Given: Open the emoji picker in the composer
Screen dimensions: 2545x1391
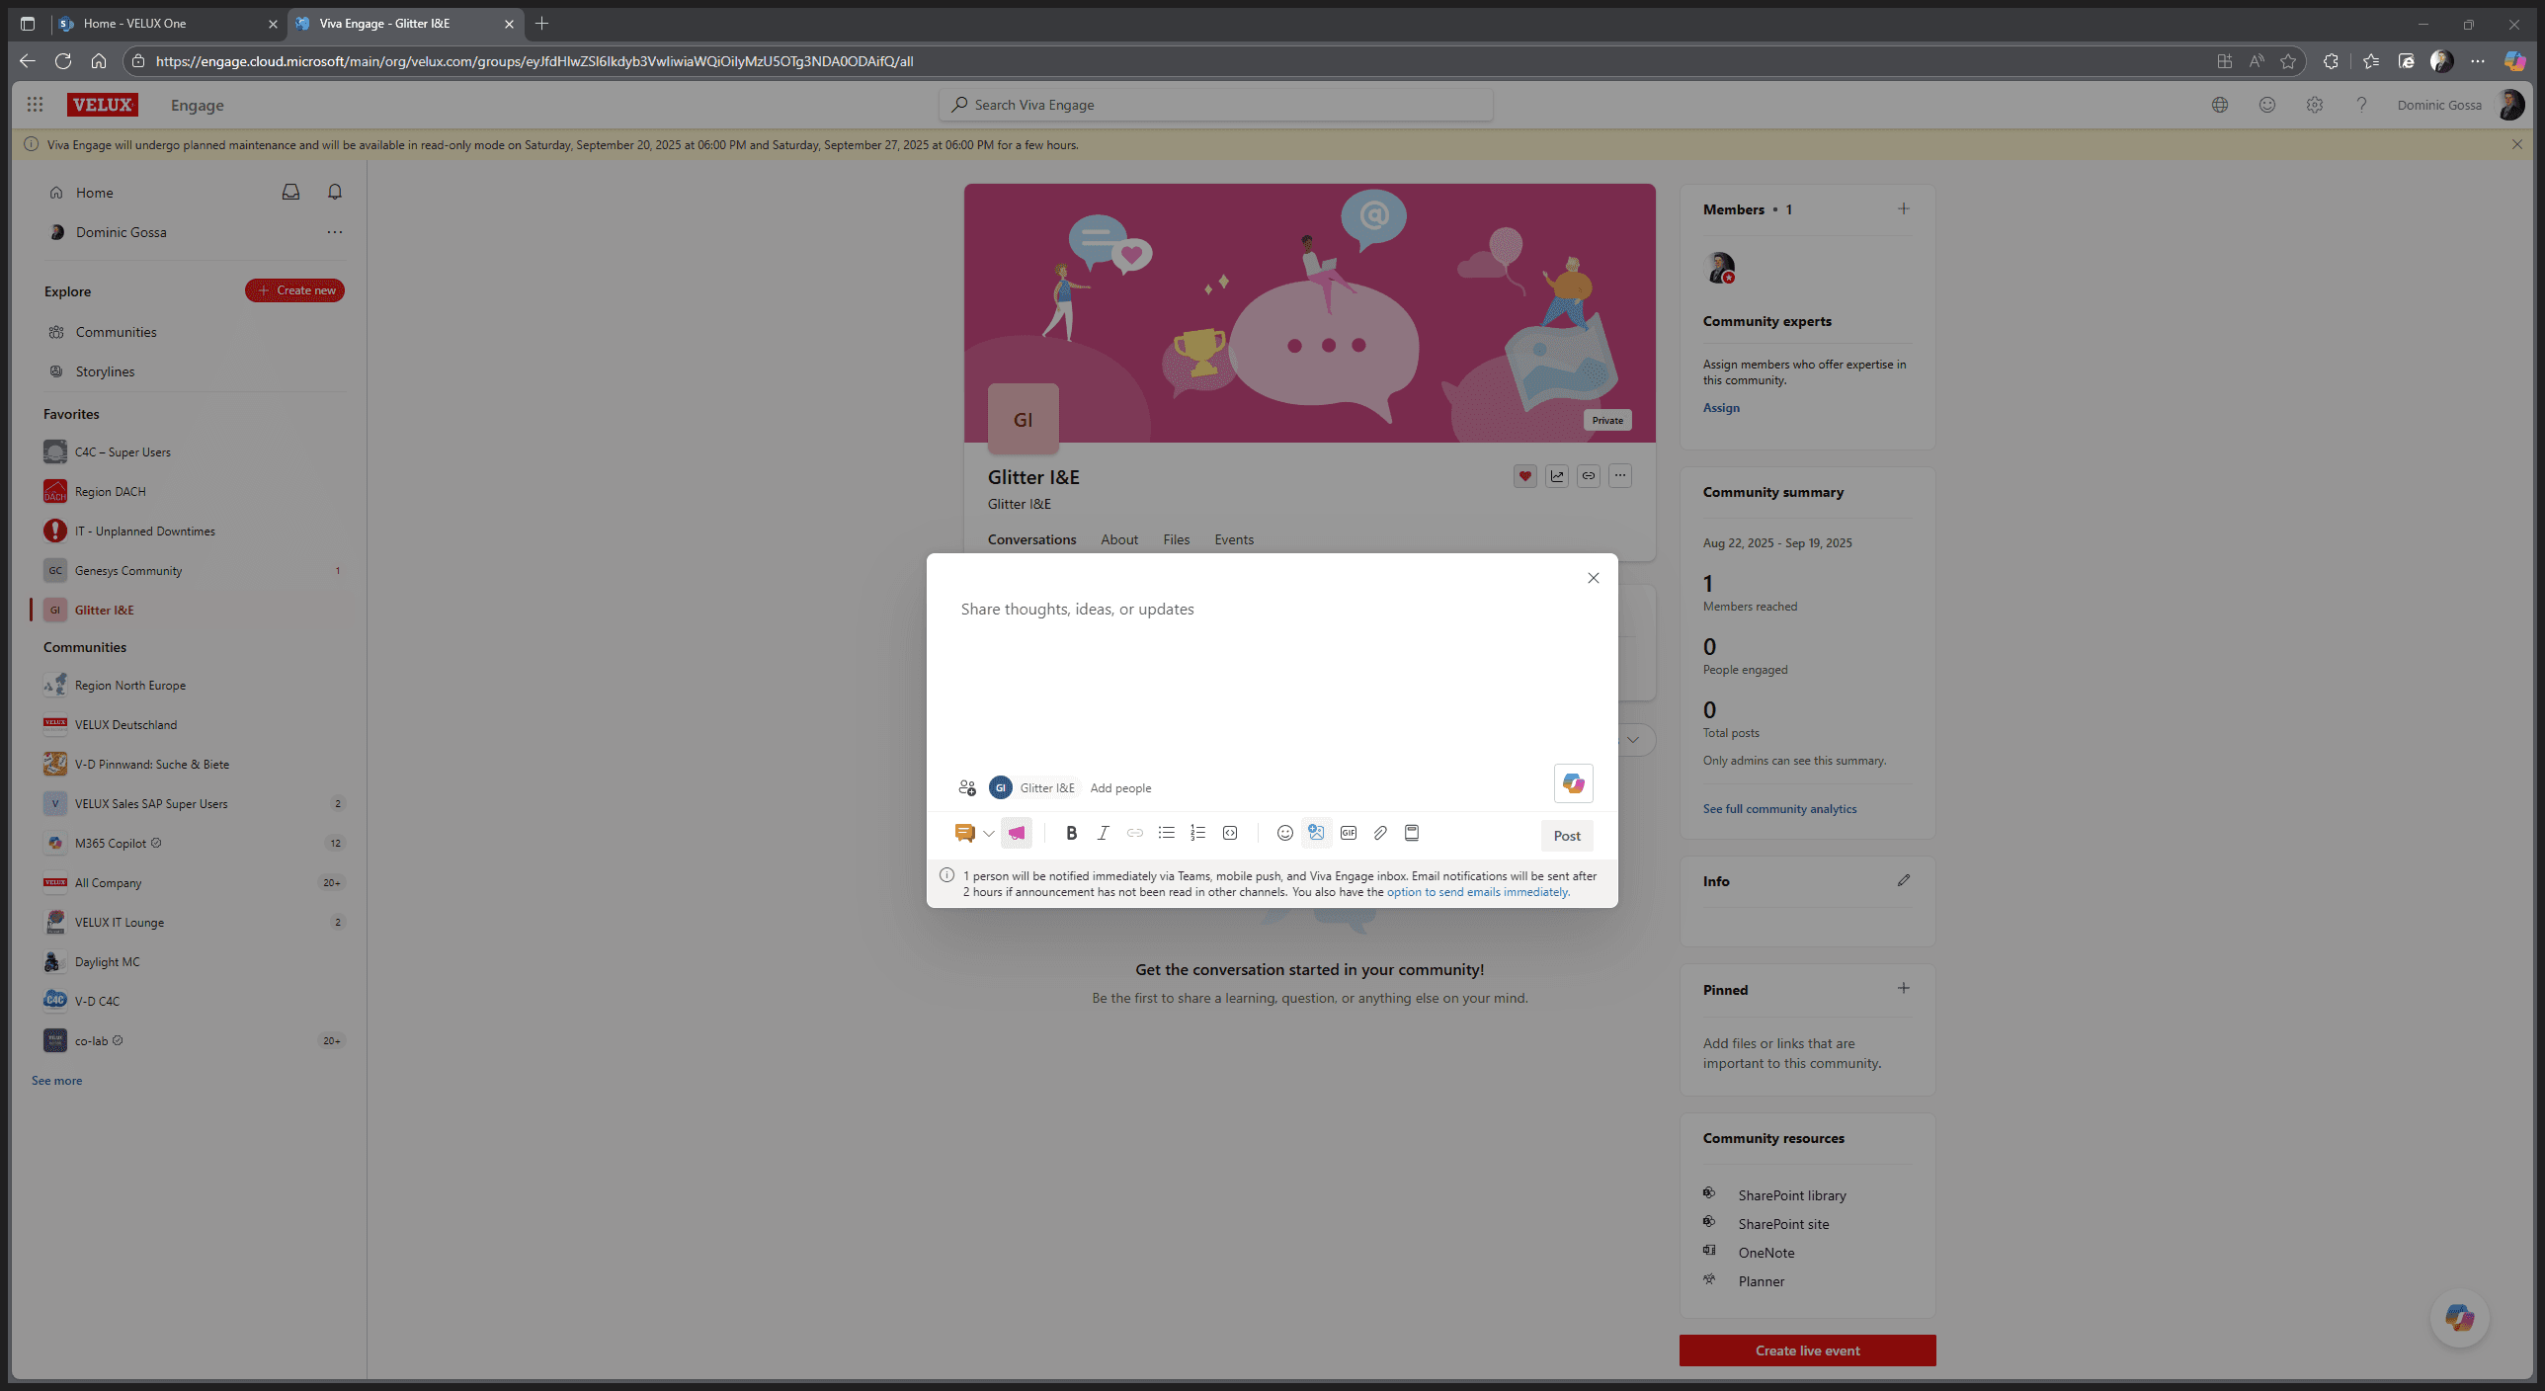Looking at the screenshot, I should tap(1284, 833).
